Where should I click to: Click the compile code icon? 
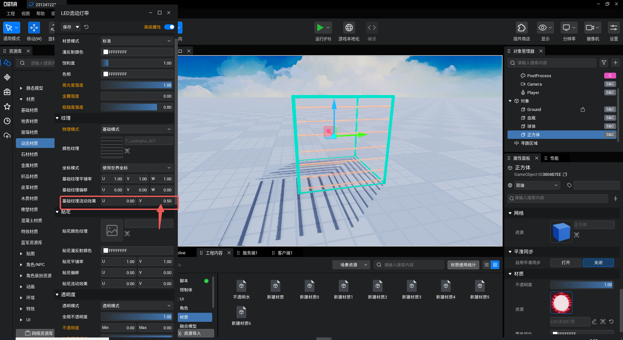372,28
